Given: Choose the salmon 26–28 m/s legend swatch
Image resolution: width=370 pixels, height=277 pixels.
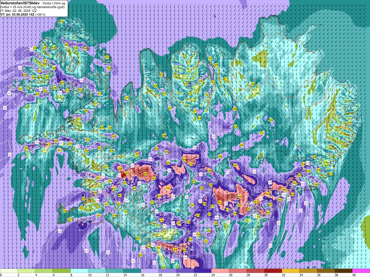Looking at the screenshot, I should coord(238,271).
